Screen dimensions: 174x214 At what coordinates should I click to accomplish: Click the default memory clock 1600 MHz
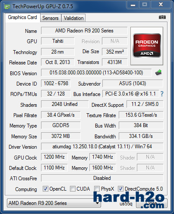pyautogui.click(x=102, y=168)
